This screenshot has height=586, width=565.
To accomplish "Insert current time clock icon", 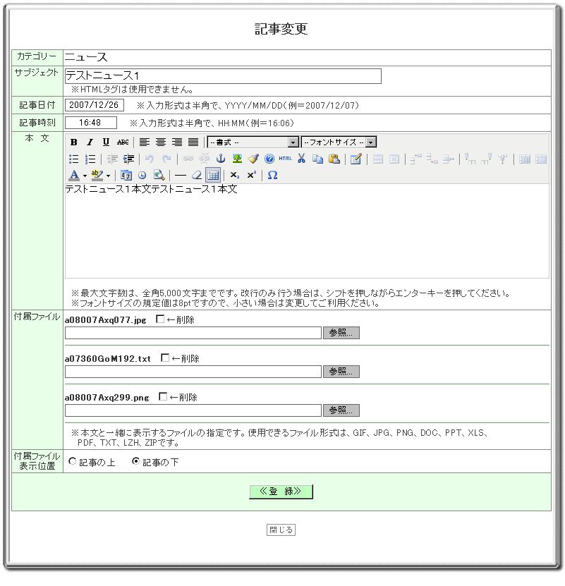I will pos(142,175).
